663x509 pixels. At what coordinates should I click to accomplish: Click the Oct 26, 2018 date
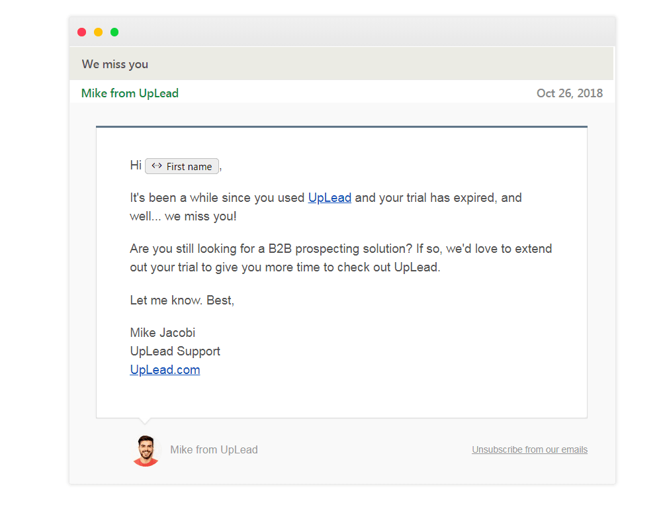570,93
